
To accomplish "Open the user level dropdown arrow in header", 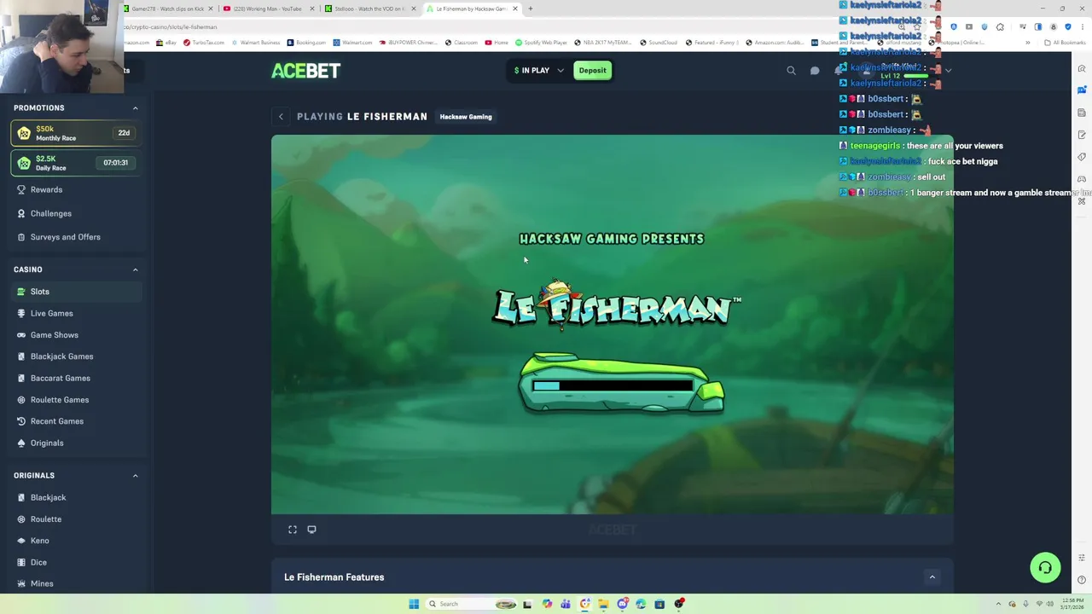I will 948,71.
